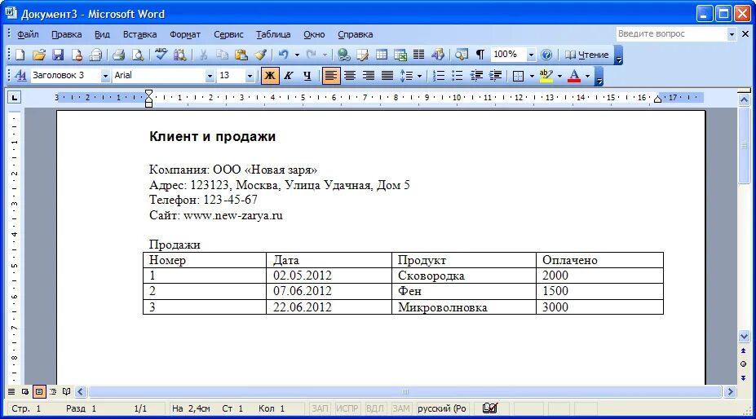Click the Insert Table icon

pyautogui.click(x=382, y=55)
